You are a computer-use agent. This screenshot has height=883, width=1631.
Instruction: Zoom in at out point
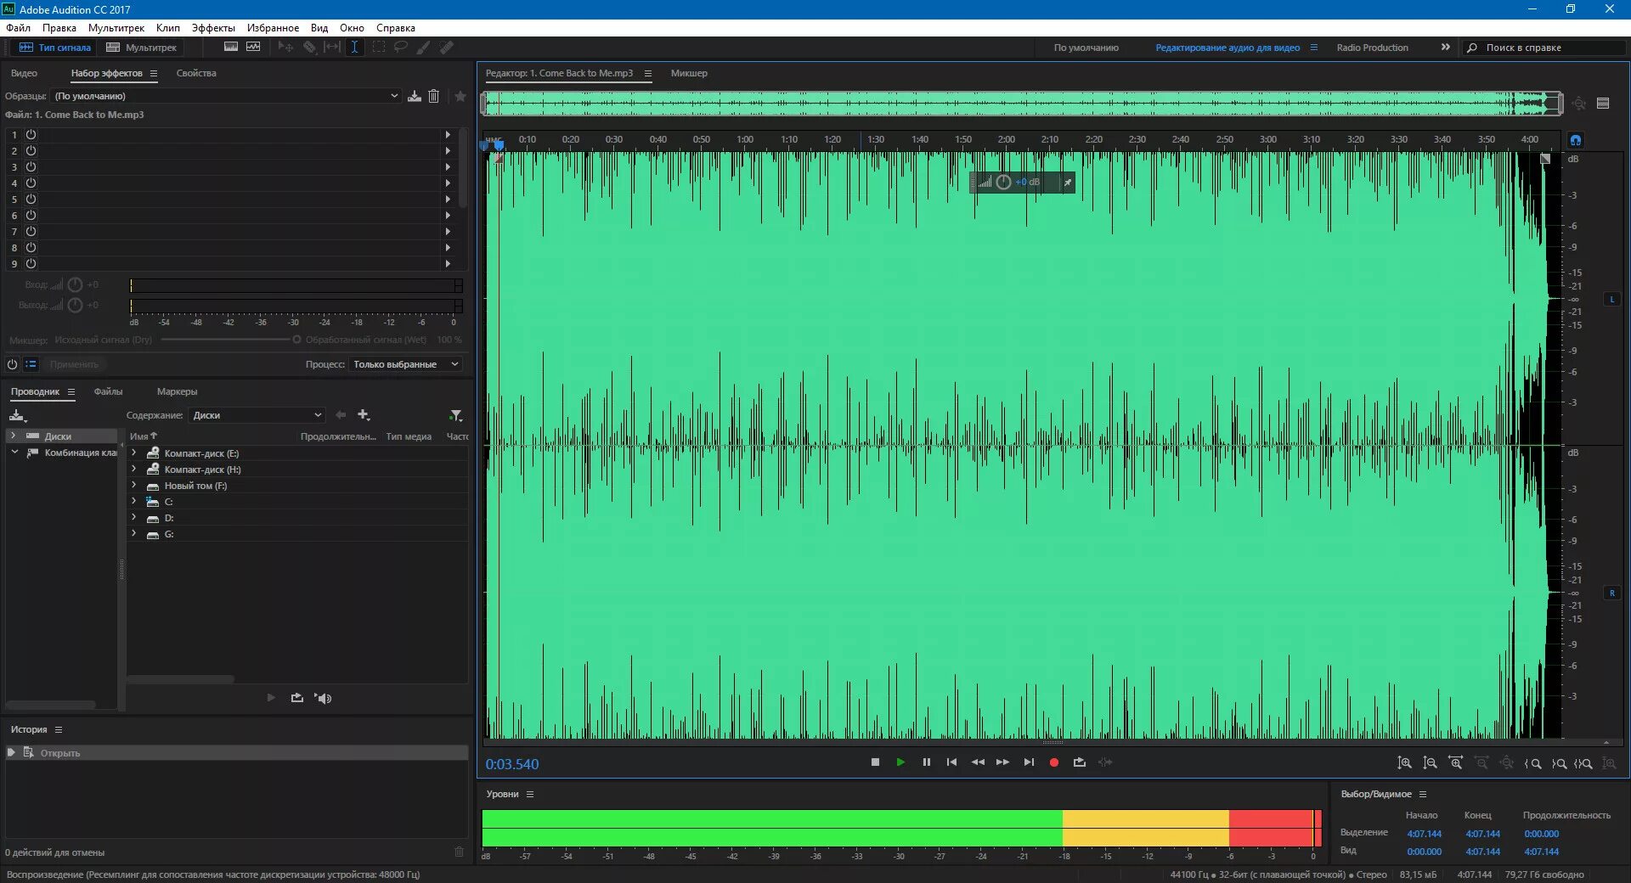pyautogui.click(x=1559, y=763)
